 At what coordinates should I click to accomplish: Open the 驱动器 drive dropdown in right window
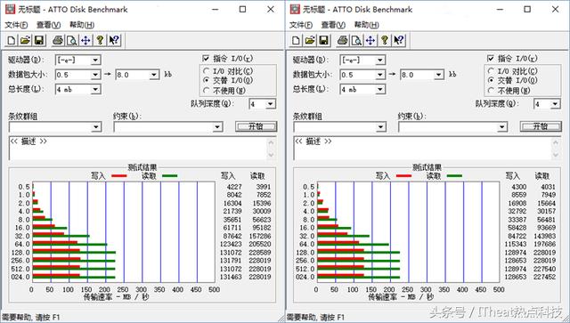(380, 60)
